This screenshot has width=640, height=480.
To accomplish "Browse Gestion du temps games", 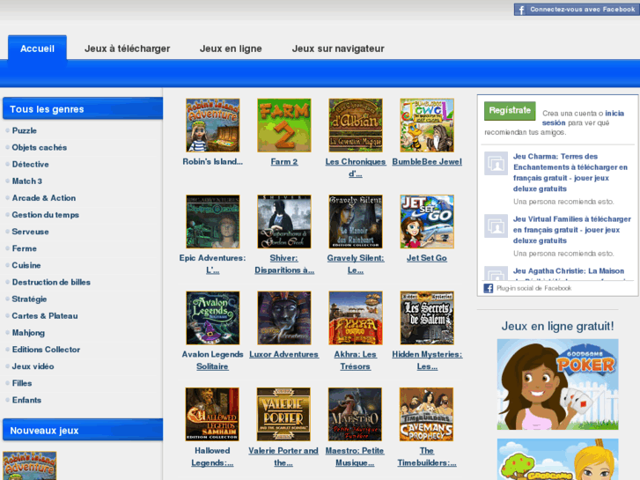I will pyautogui.click(x=45, y=215).
